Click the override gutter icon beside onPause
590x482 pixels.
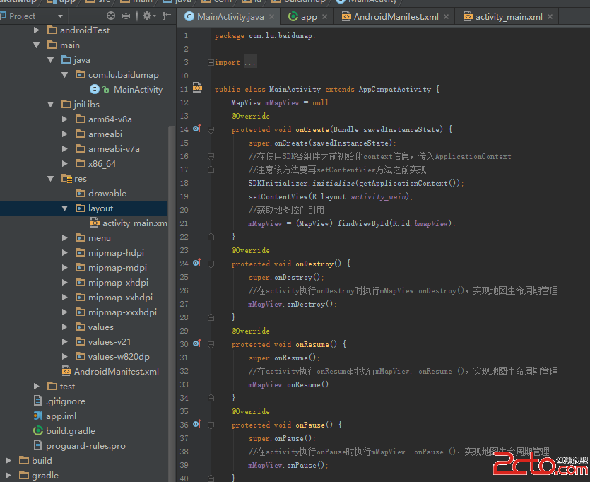click(x=197, y=425)
